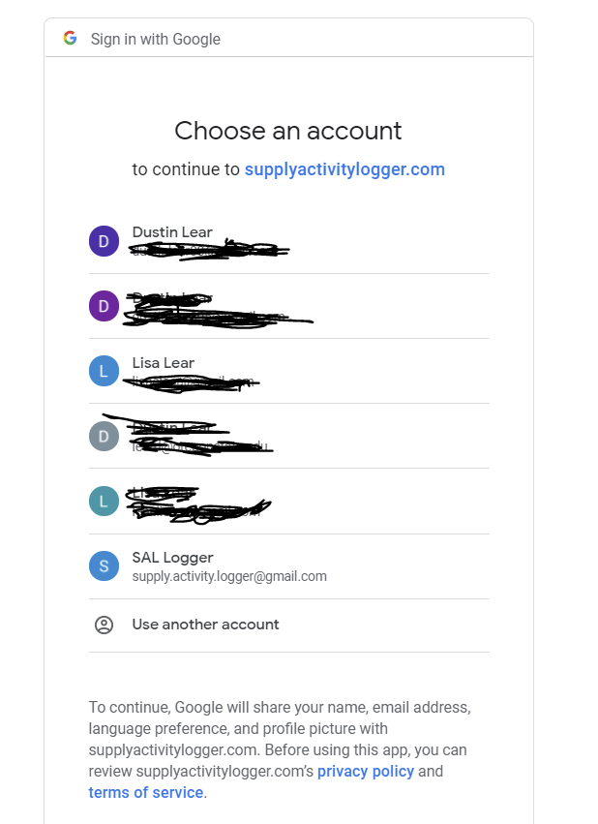Click the bright purple "D" avatar
Viewport: 598px width, 824px height.
[x=104, y=306]
